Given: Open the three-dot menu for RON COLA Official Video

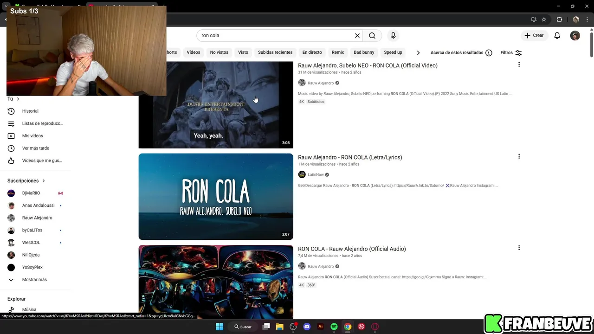Looking at the screenshot, I should click(519, 64).
